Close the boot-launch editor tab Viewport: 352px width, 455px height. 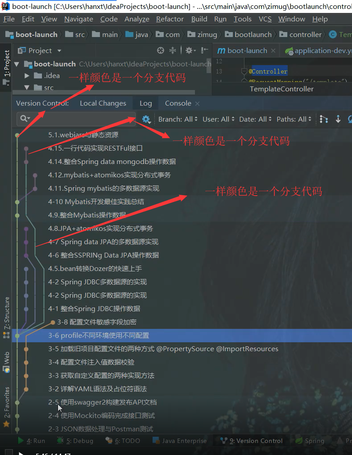pos(273,50)
